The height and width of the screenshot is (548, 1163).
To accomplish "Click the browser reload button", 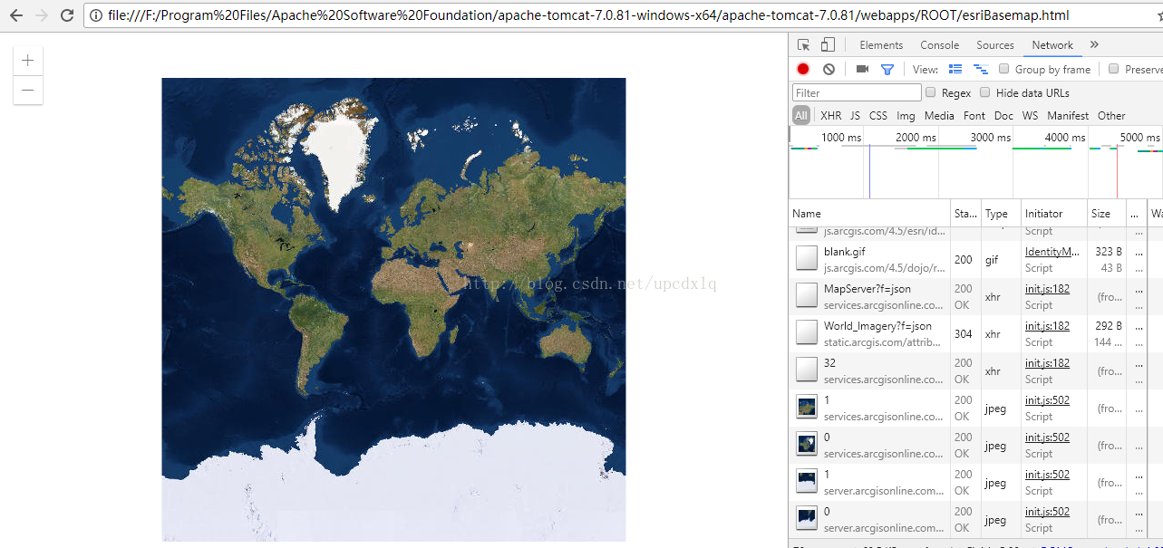I will [x=67, y=15].
